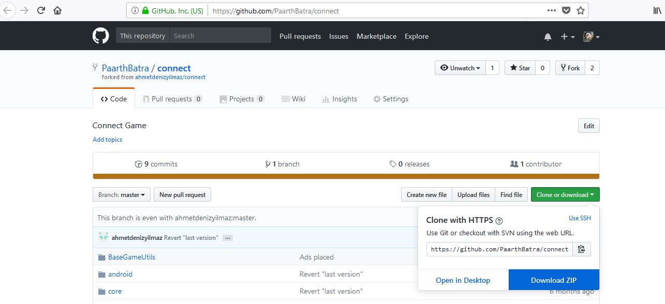Screen dimensions: 665x304
Task: Open the BaseGameUtils folder
Action: 131,257
